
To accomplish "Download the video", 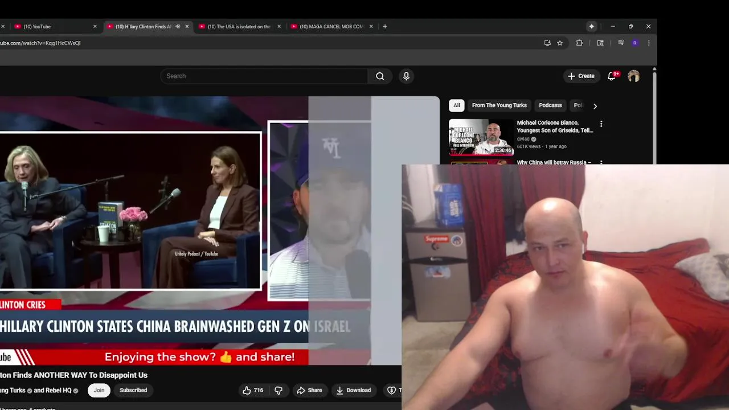I will [353, 390].
